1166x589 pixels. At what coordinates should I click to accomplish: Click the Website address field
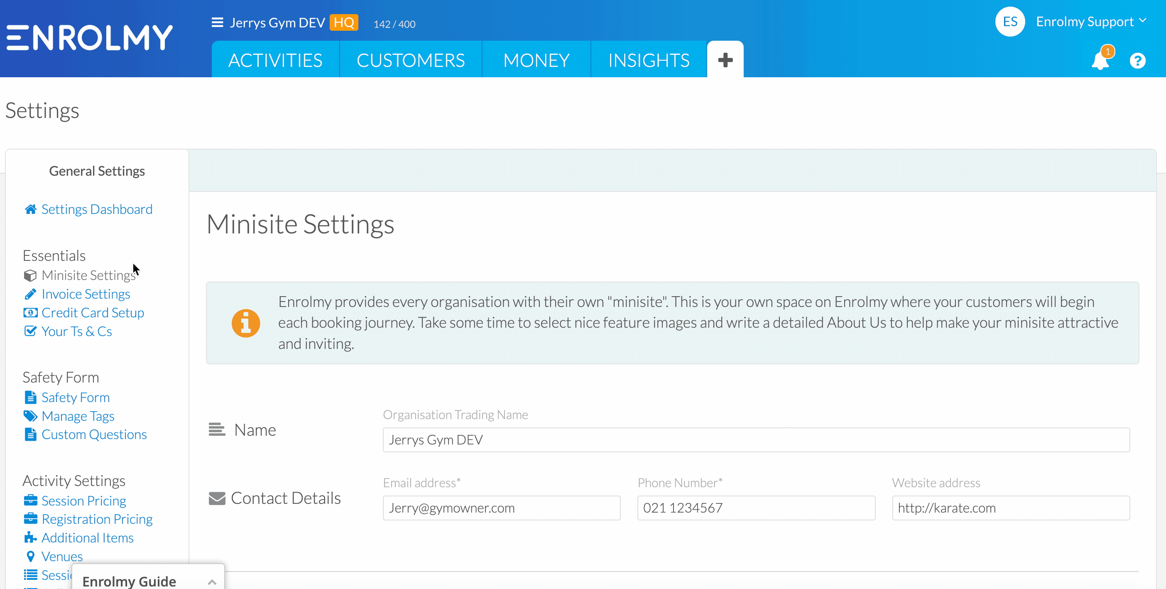click(x=1011, y=508)
